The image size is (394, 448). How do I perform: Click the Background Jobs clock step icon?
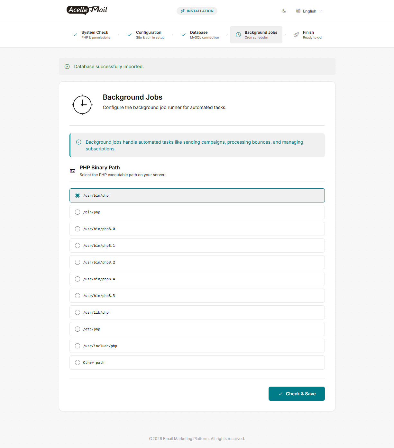pyautogui.click(x=238, y=35)
